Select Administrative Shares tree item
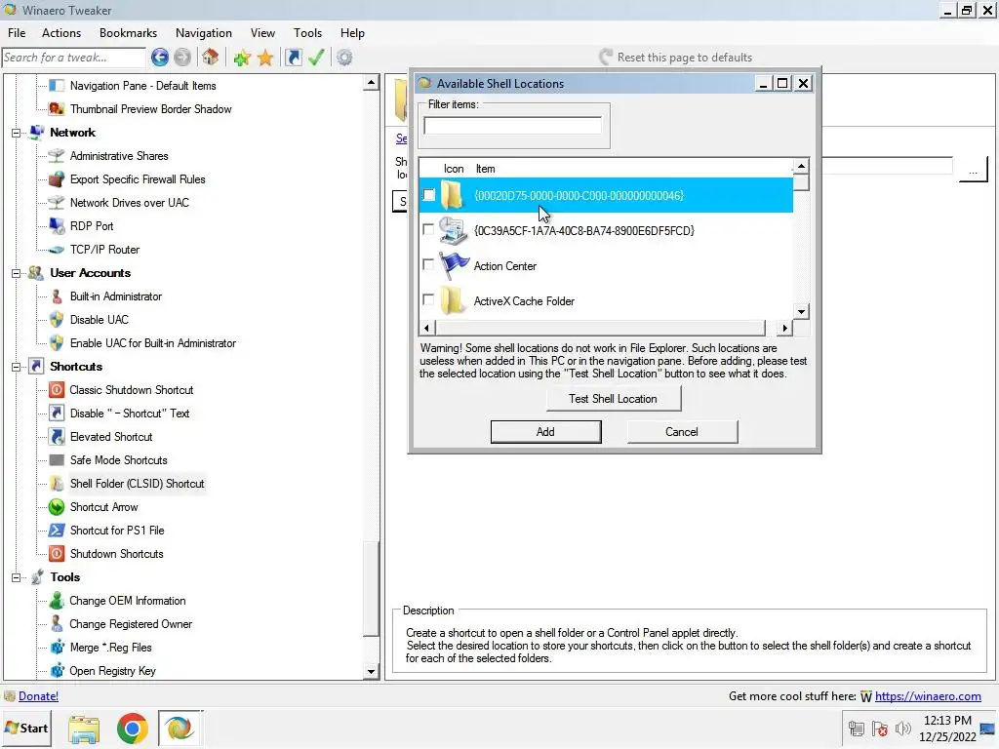 click(119, 156)
